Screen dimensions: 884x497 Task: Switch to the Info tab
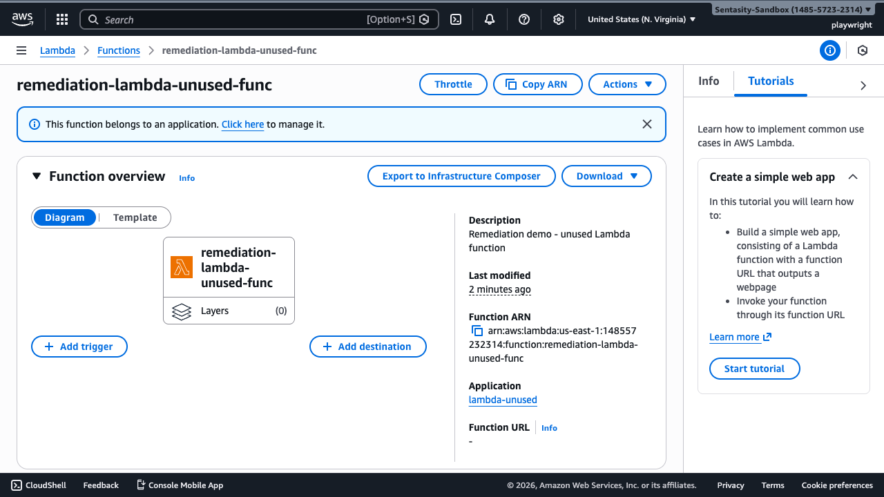coord(709,81)
